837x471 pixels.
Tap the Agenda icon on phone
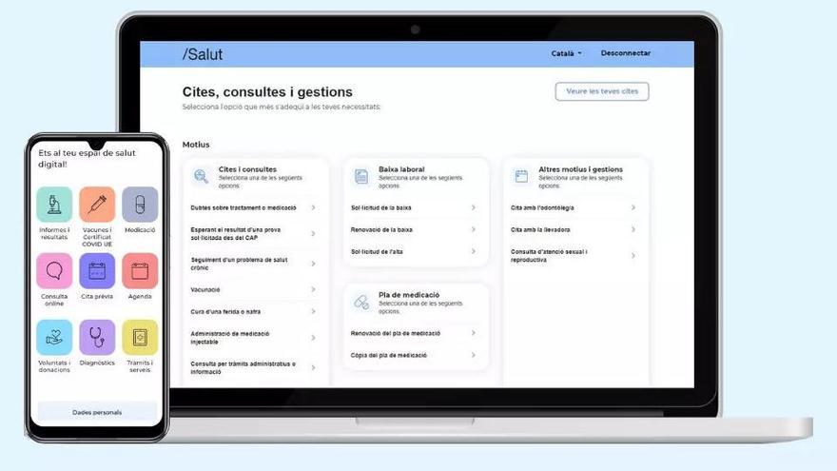pos(140,271)
